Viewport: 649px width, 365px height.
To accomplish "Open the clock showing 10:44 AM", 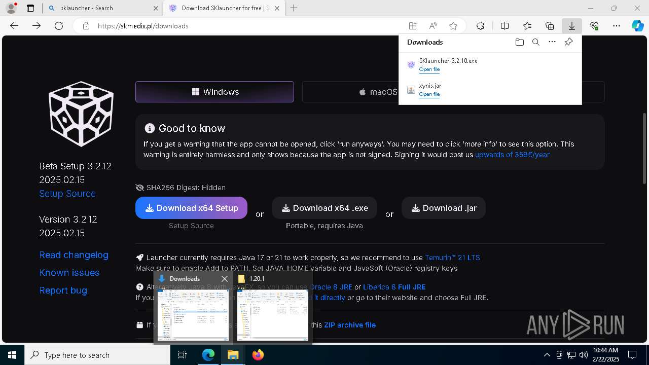I will [x=606, y=355].
